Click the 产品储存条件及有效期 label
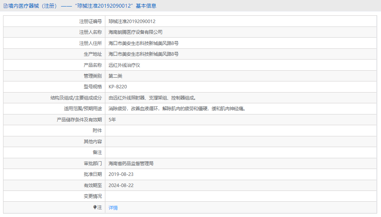This screenshot has height=217, width=381. [79, 120]
